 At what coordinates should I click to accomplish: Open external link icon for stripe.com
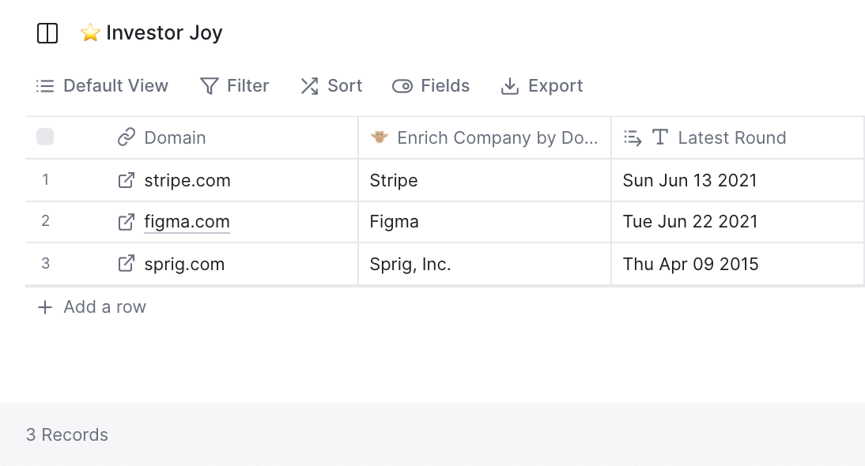[127, 180]
